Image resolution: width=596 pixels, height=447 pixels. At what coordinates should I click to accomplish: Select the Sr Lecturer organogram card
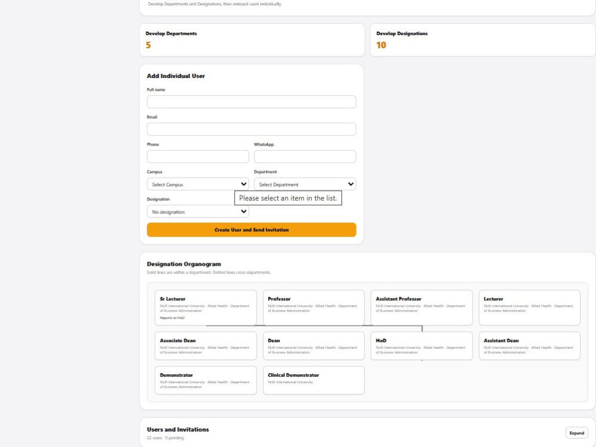point(206,308)
